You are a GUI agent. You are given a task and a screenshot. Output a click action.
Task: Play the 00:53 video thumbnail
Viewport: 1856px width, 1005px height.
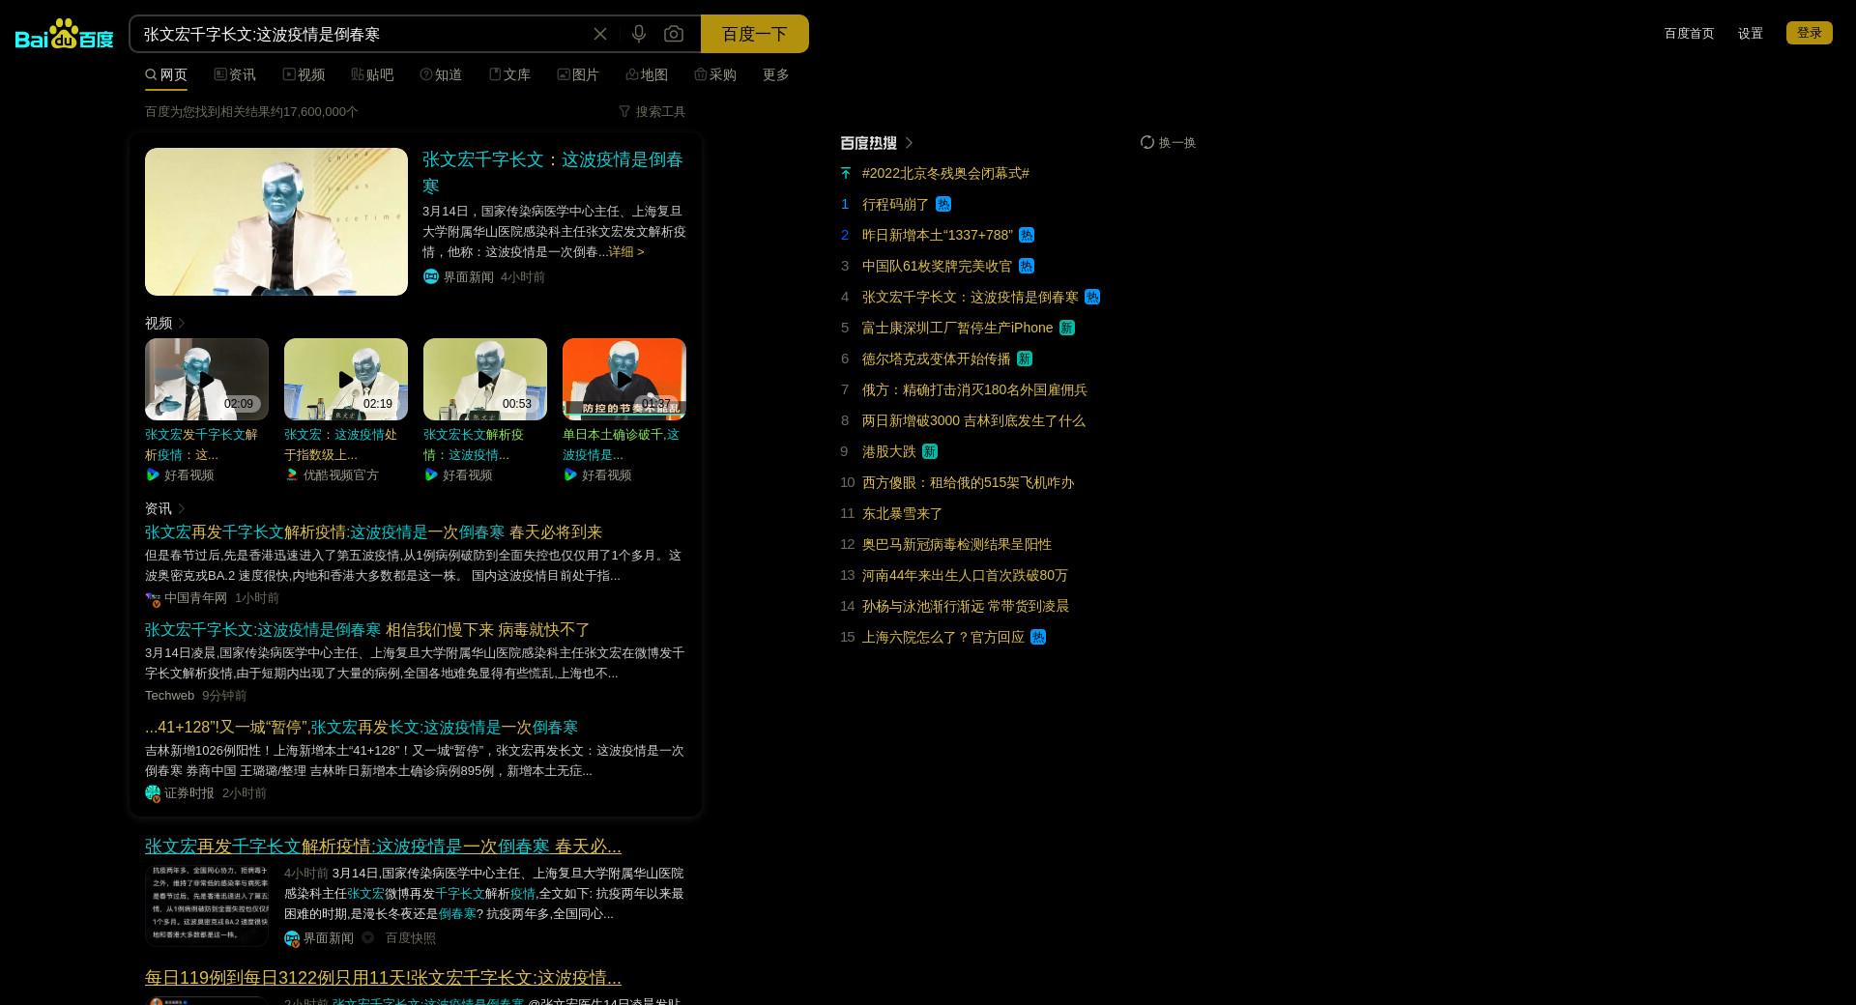[x=485, y=379]
